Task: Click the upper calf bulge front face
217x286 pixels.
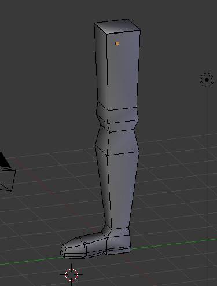Action: [x=123, y=142]
